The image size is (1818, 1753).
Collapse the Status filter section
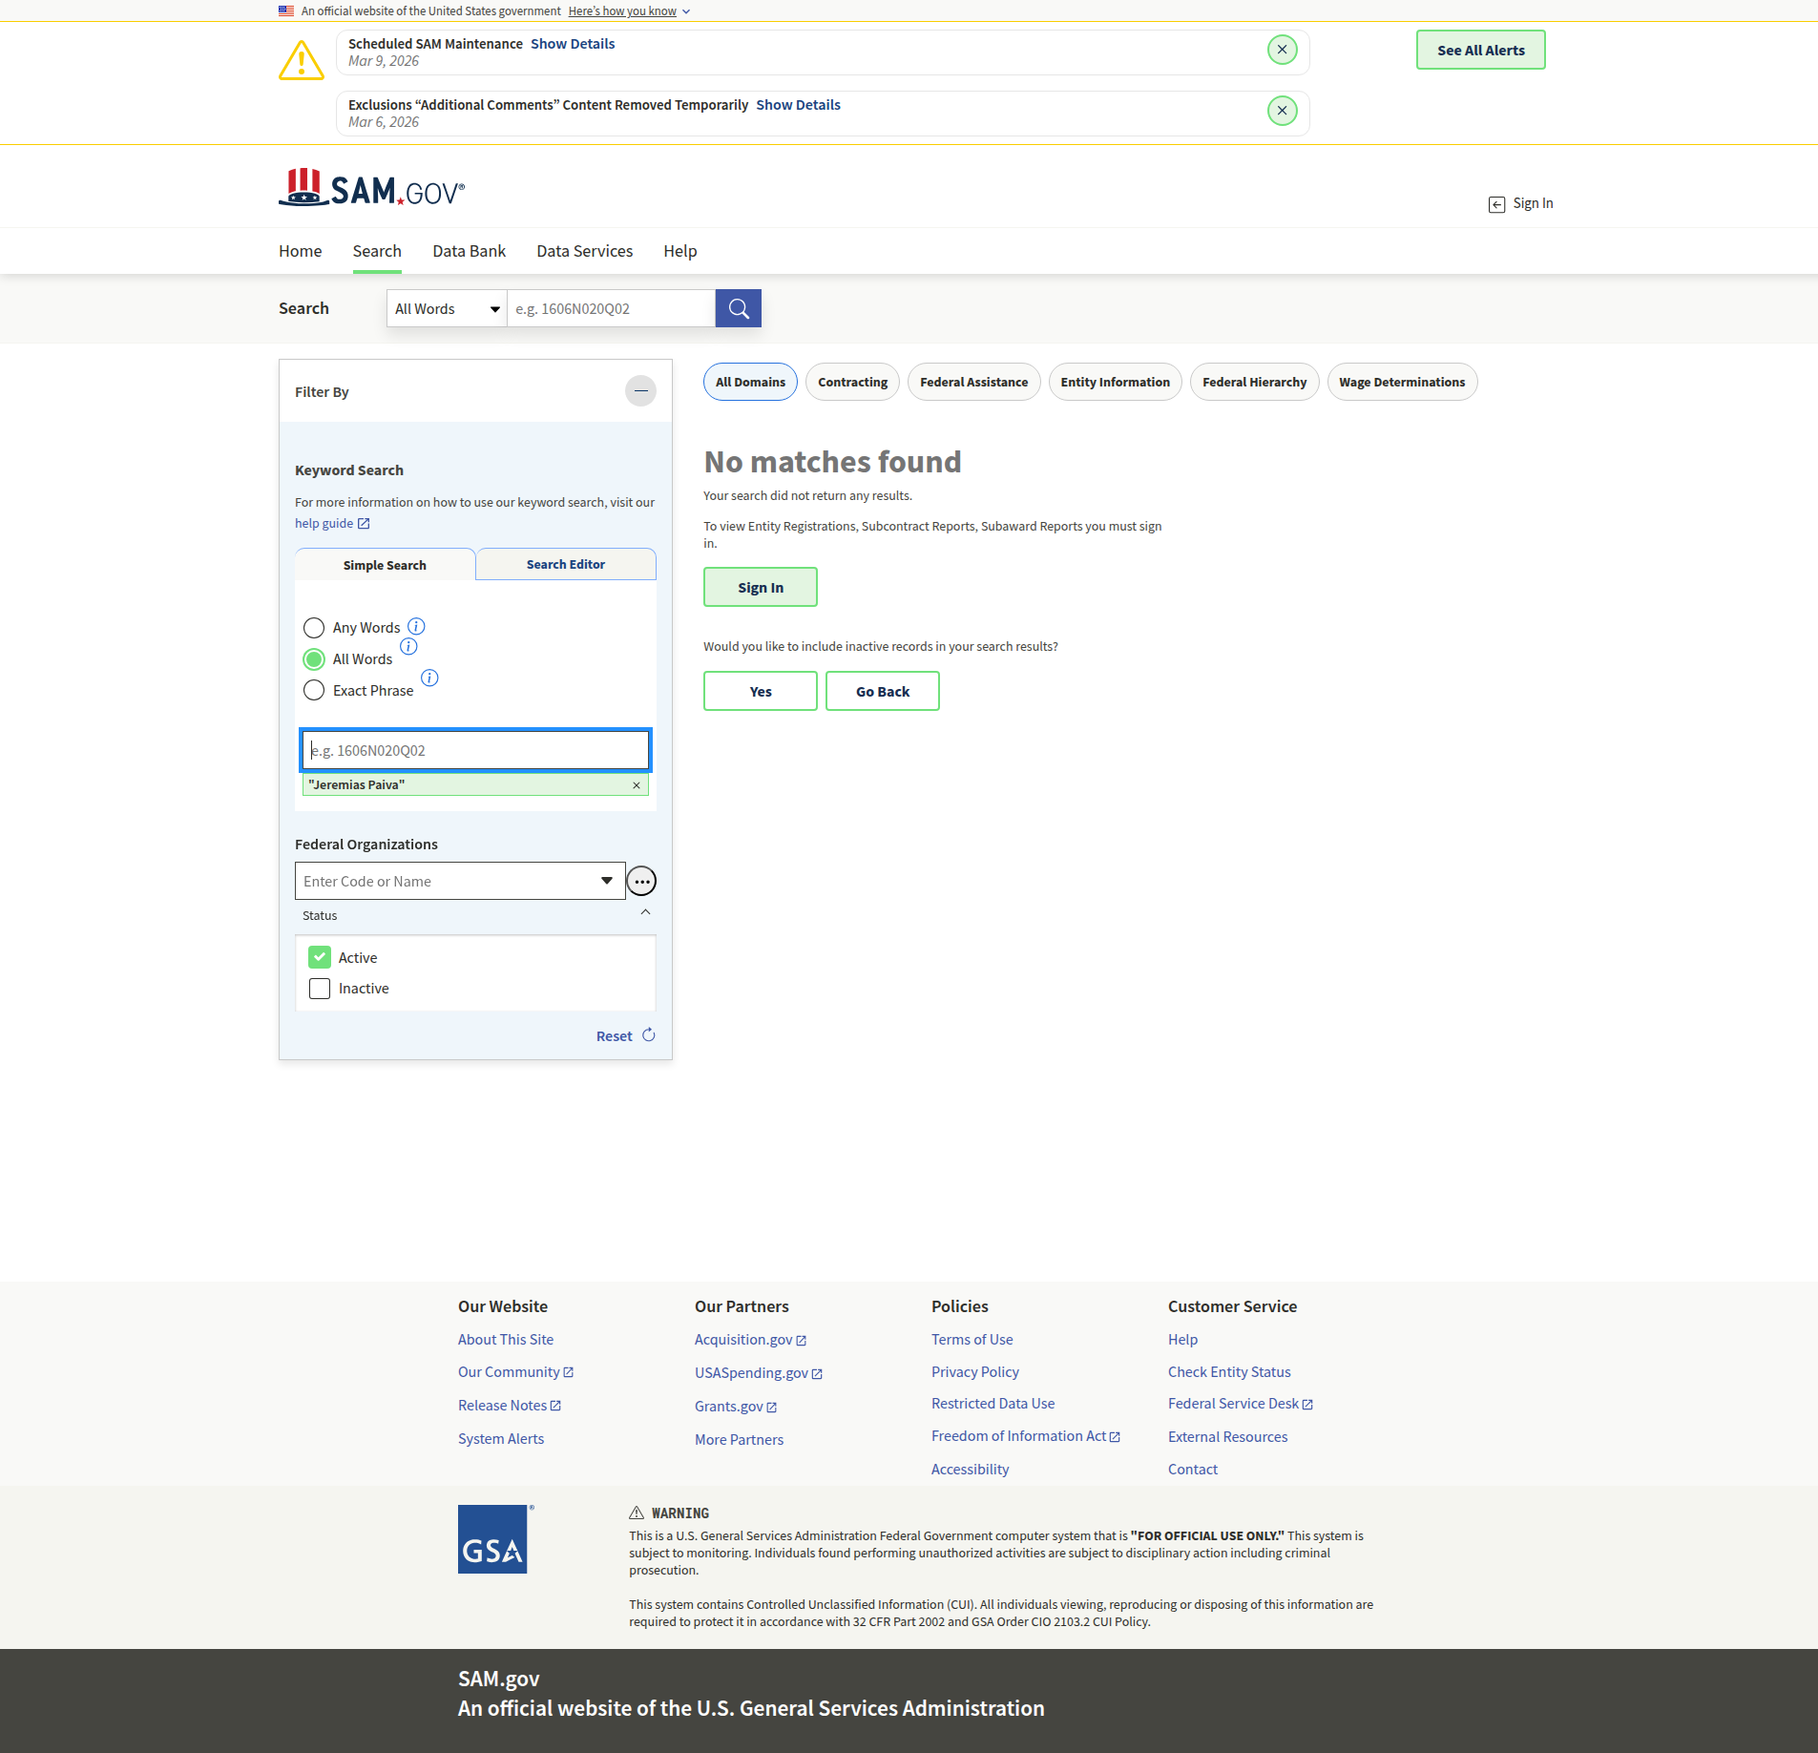[645, 913]
